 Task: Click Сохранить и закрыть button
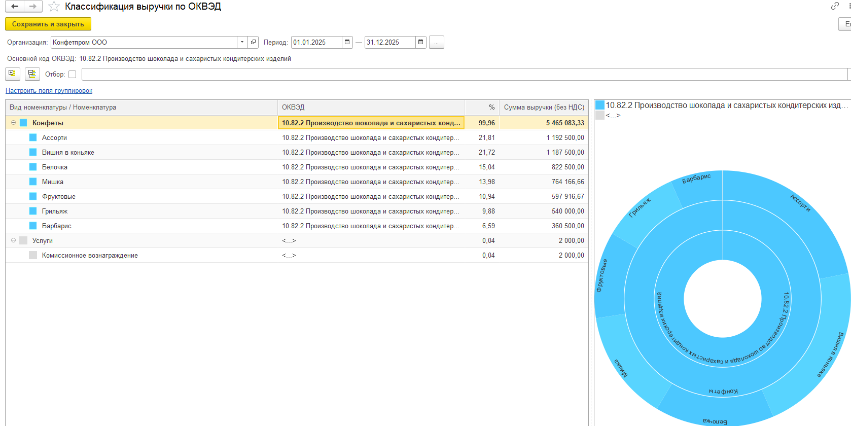[x=48, y=24]
